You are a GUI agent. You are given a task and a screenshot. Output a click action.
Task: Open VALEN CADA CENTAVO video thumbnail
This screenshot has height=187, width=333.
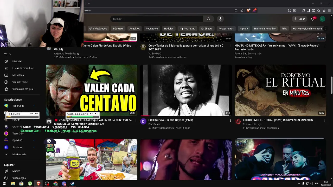point(92,90)
